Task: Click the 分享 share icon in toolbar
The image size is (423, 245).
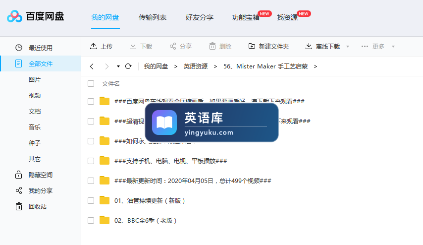Action: click(x=173, y=46)
